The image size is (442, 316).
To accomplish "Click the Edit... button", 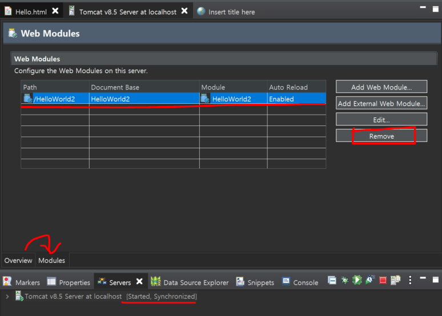I will 381,119.
